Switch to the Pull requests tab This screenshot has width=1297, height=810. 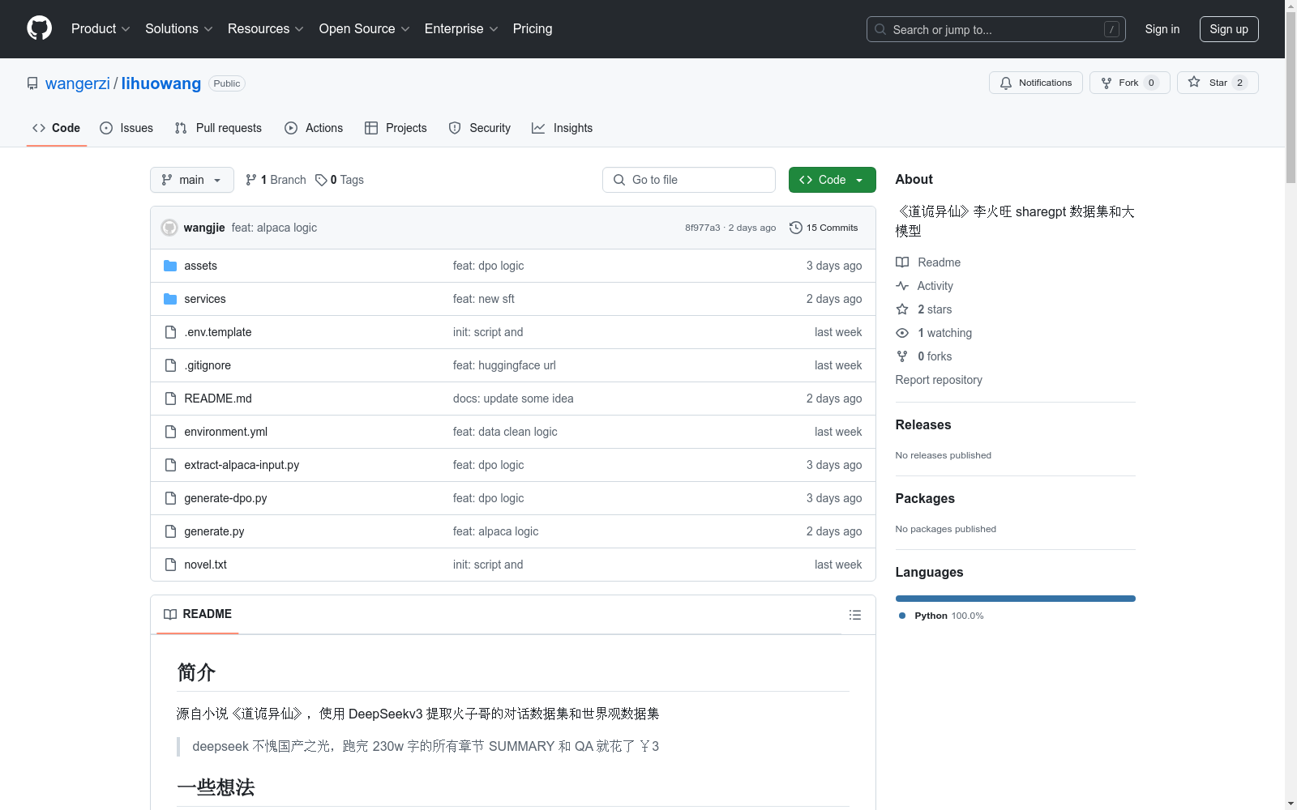click(x=218, y=128)
